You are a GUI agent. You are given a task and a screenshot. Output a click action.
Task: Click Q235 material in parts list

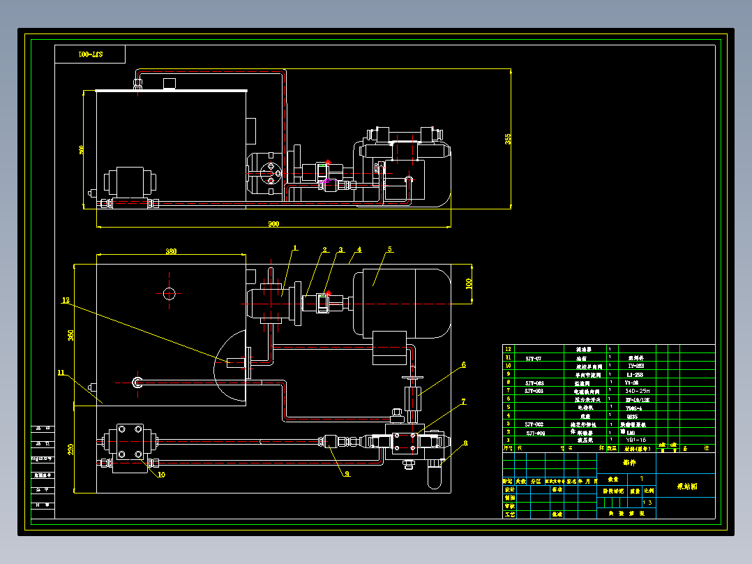pos(632,416)
